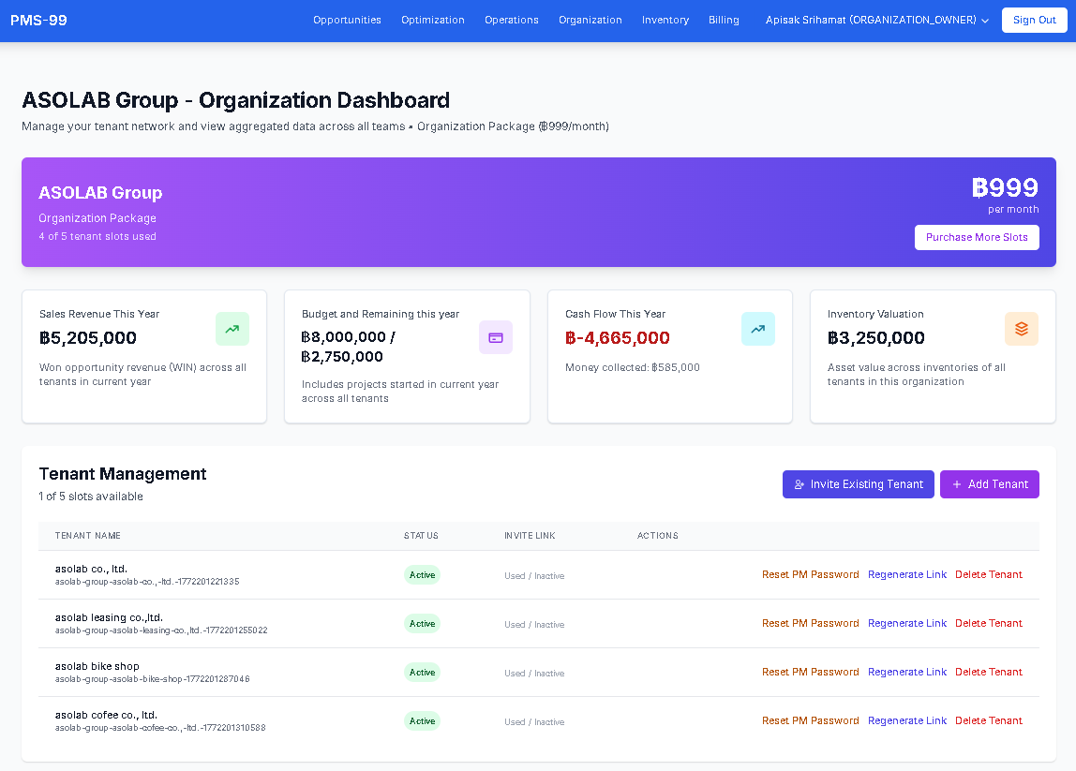Click the person-add icon in Invite Existing Tenant

[x=800, y=483]
